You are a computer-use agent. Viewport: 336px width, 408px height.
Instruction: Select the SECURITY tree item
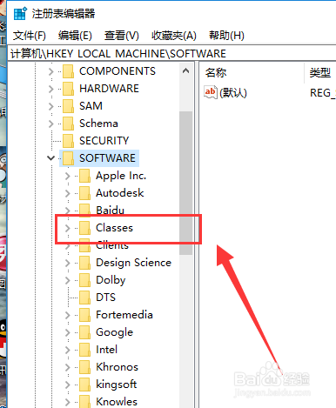click(x=104, y=141)
